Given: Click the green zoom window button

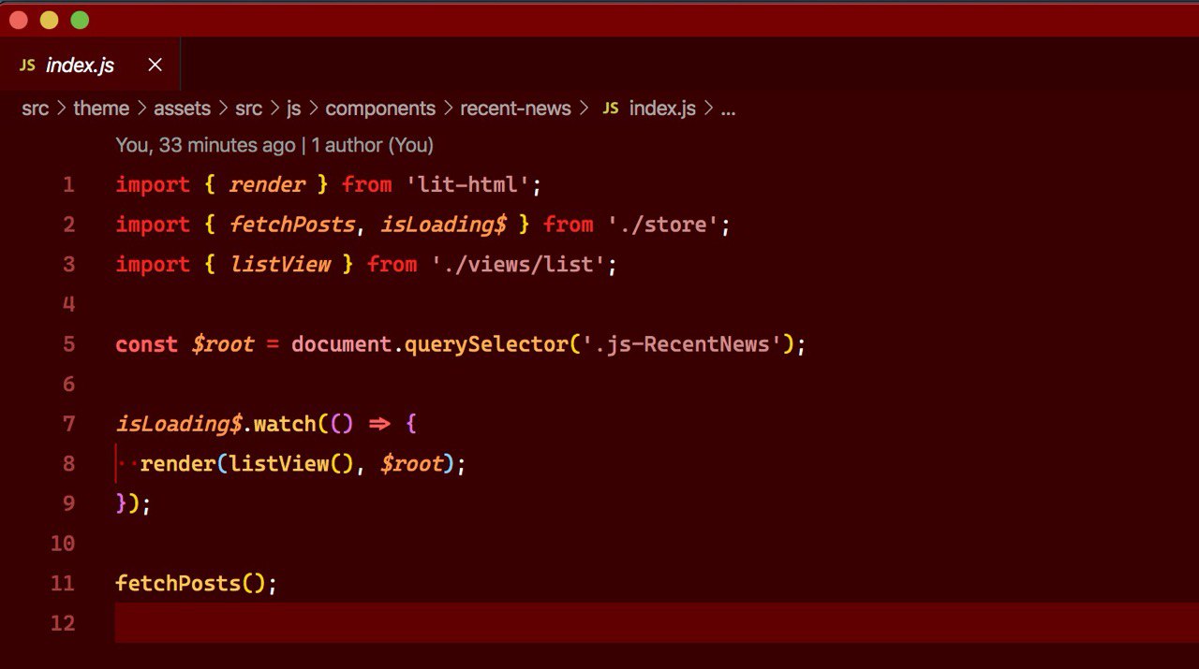Looking at the screenshot, I should (x=80, y=20).
